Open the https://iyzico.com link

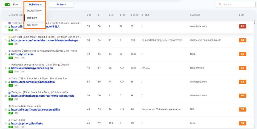coord(22,54)
